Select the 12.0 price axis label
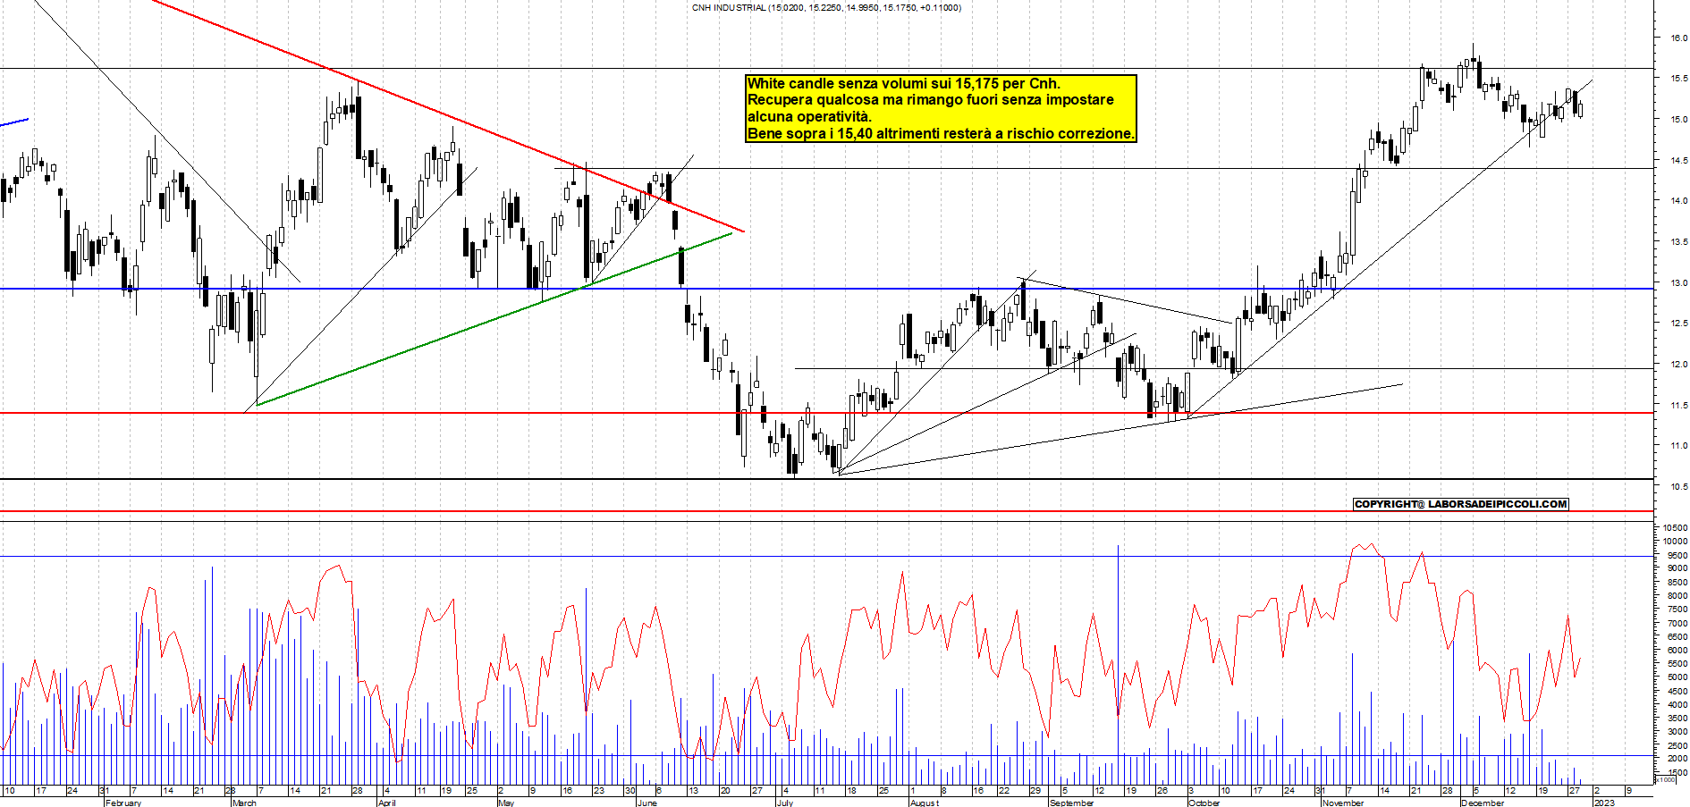Viewport: 1690px width, 807px height. pos(1678,364)
